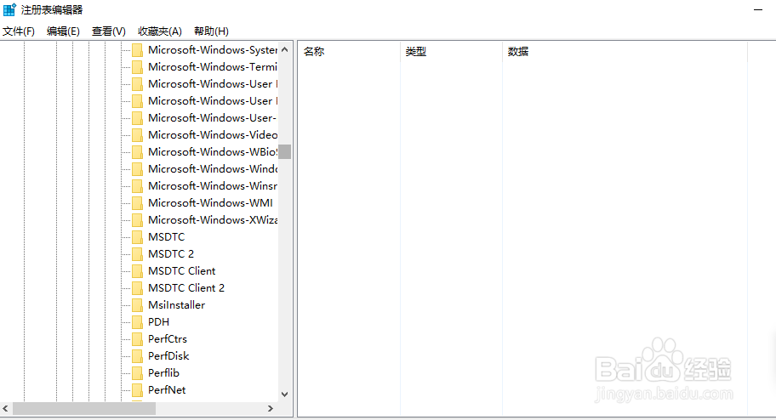The image size is (776, 420).
Task: Select the MSDTC Client 2 key
Action: pos(186,288)
